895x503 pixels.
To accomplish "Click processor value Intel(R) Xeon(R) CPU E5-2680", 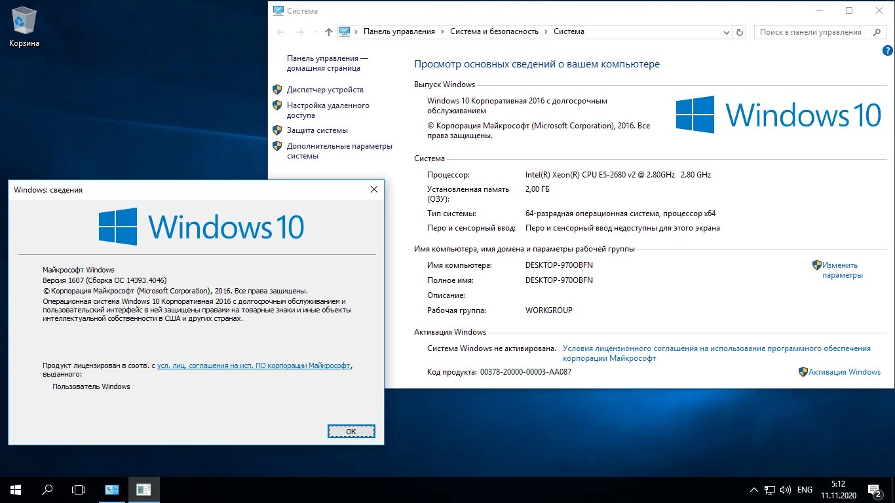I will (x=618, y=175).
